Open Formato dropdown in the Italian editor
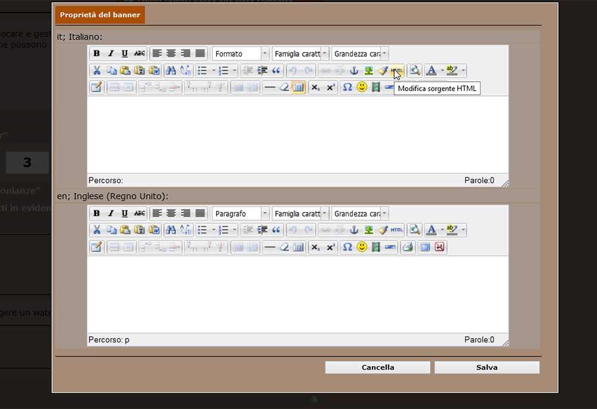The width and height of the screenshot is (597, 409). pyautogui.click(x=241, y=54)
